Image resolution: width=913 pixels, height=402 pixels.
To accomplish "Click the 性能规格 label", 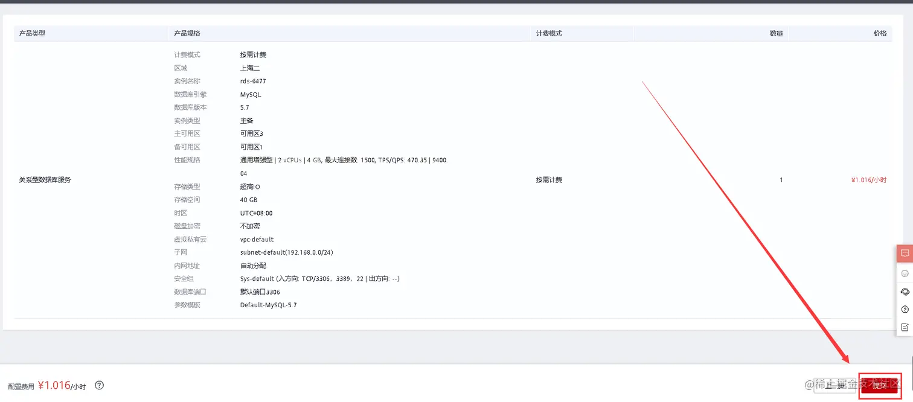I will pyautogui.click(x=187, y=160).
